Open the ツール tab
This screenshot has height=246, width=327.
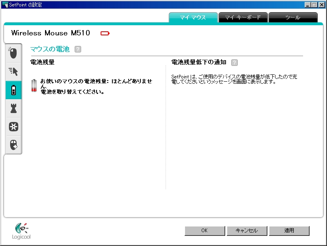pyautogui.click(x=293, y=17)
